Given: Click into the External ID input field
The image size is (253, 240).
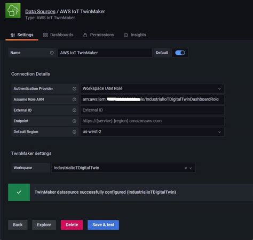Looking at the screenshot, I should tap(152, 110).
